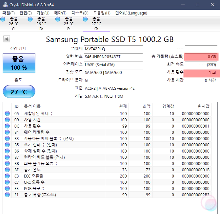The height and width of the screenshot is (214, 220).
Task: Click status icon of row C7
Action: point(7,182)
